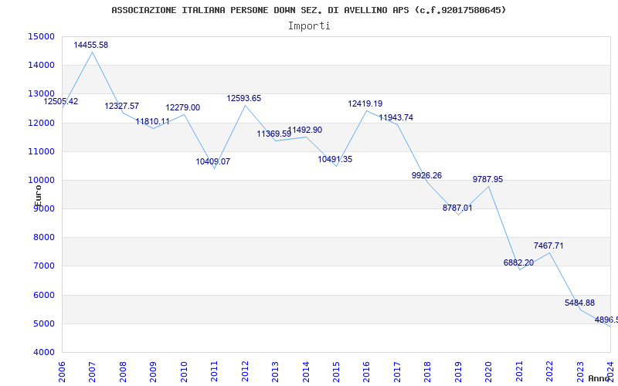Click the 6000 y-axis tick label
The image size is (618, 386).
coord(43,296)
